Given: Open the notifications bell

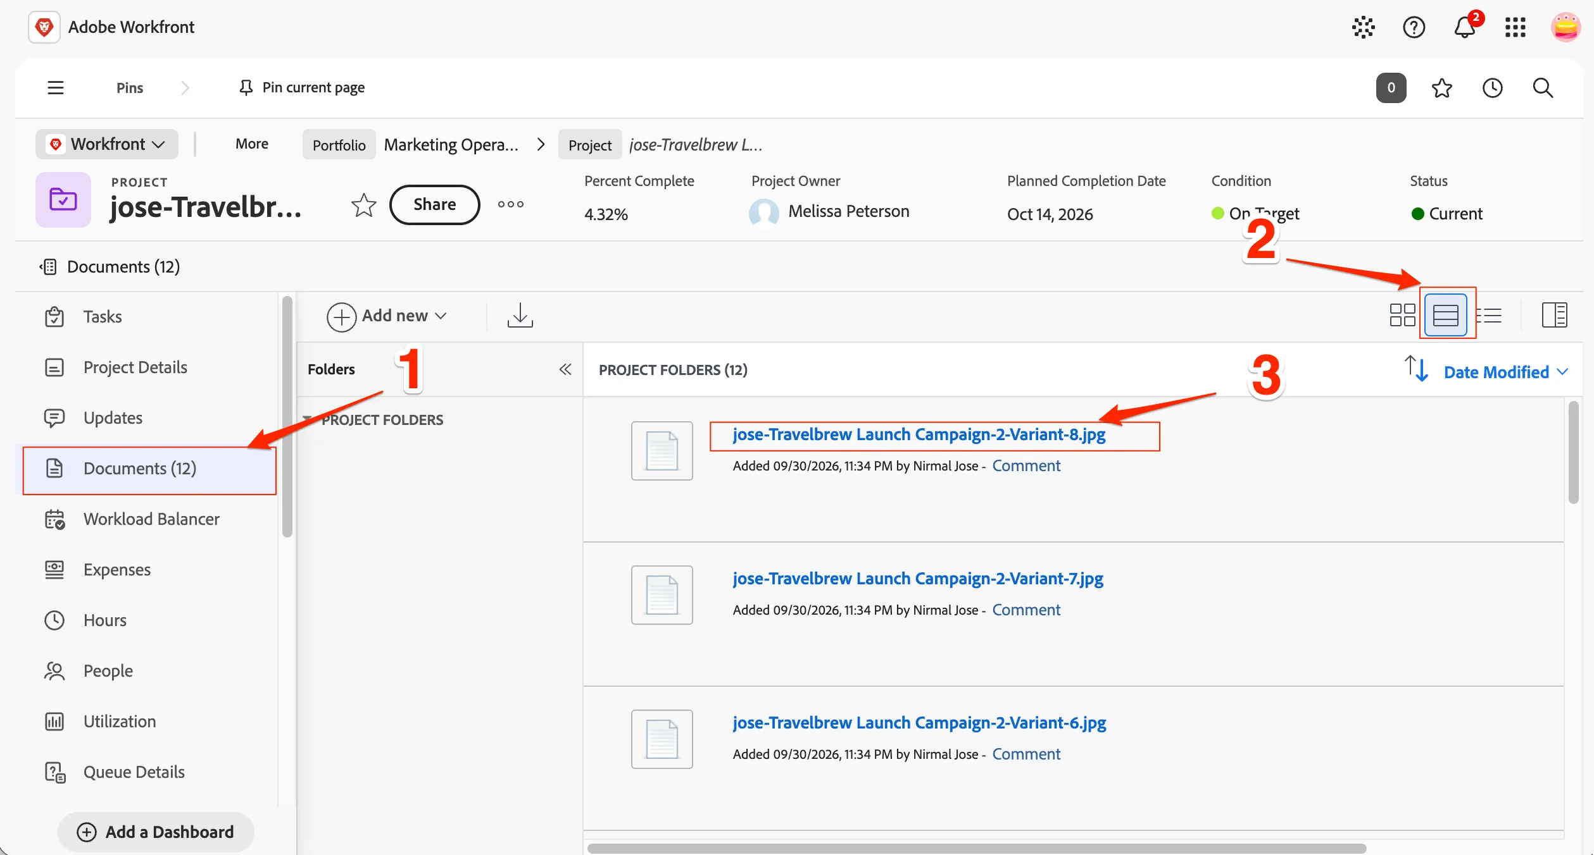Looking at the screenshot, I should coord(1464,27).
